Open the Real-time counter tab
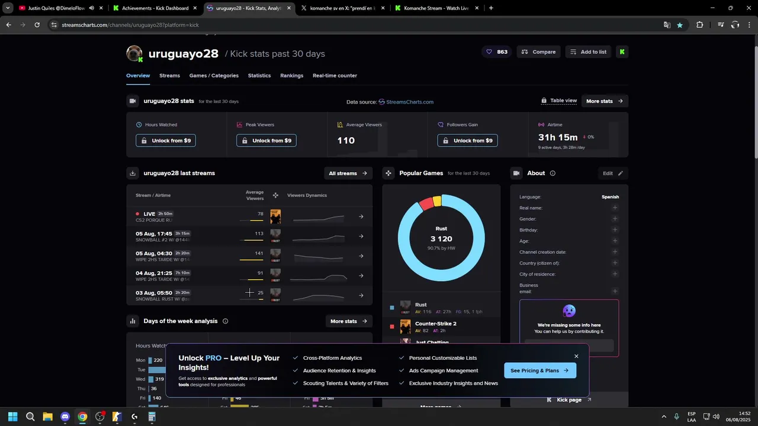The width and height of the screenshot is (758, 426). tap(335, 76)
